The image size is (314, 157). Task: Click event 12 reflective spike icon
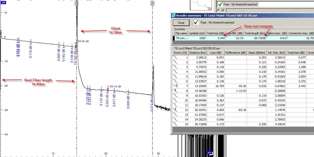coord(175,110)
